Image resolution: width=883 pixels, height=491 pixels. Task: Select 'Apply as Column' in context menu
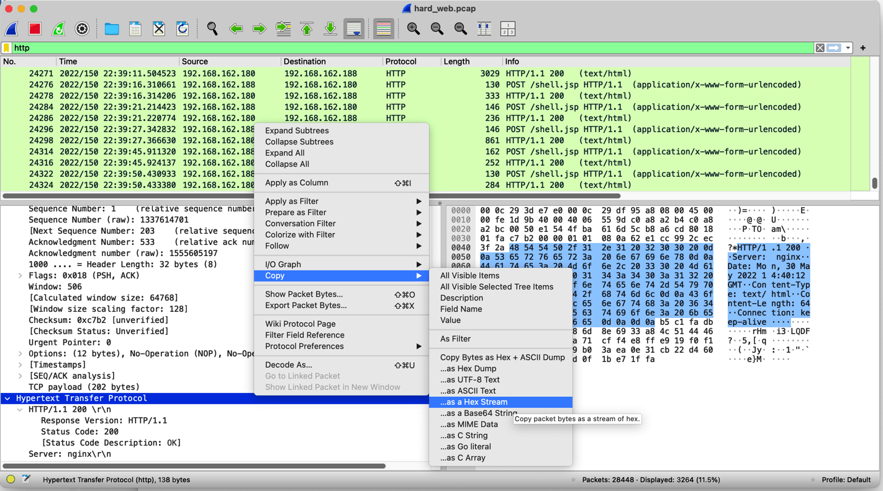click(x=296, y=183)
